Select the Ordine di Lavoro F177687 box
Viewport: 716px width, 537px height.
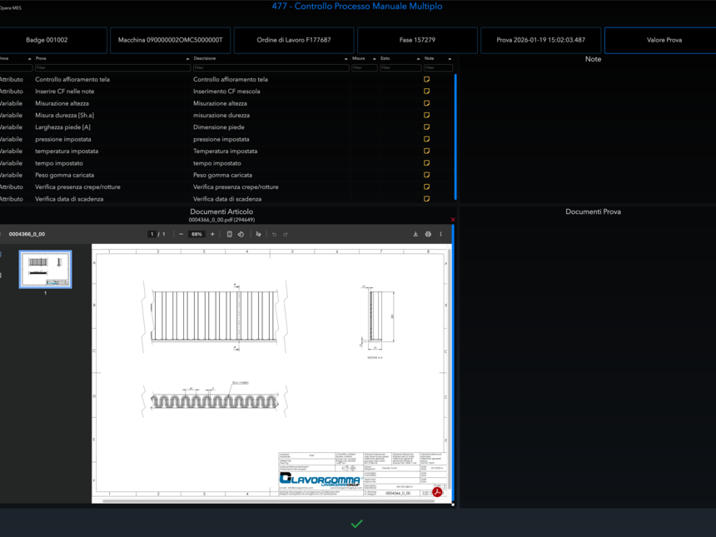pyautogui.click(x=294, y=40)
